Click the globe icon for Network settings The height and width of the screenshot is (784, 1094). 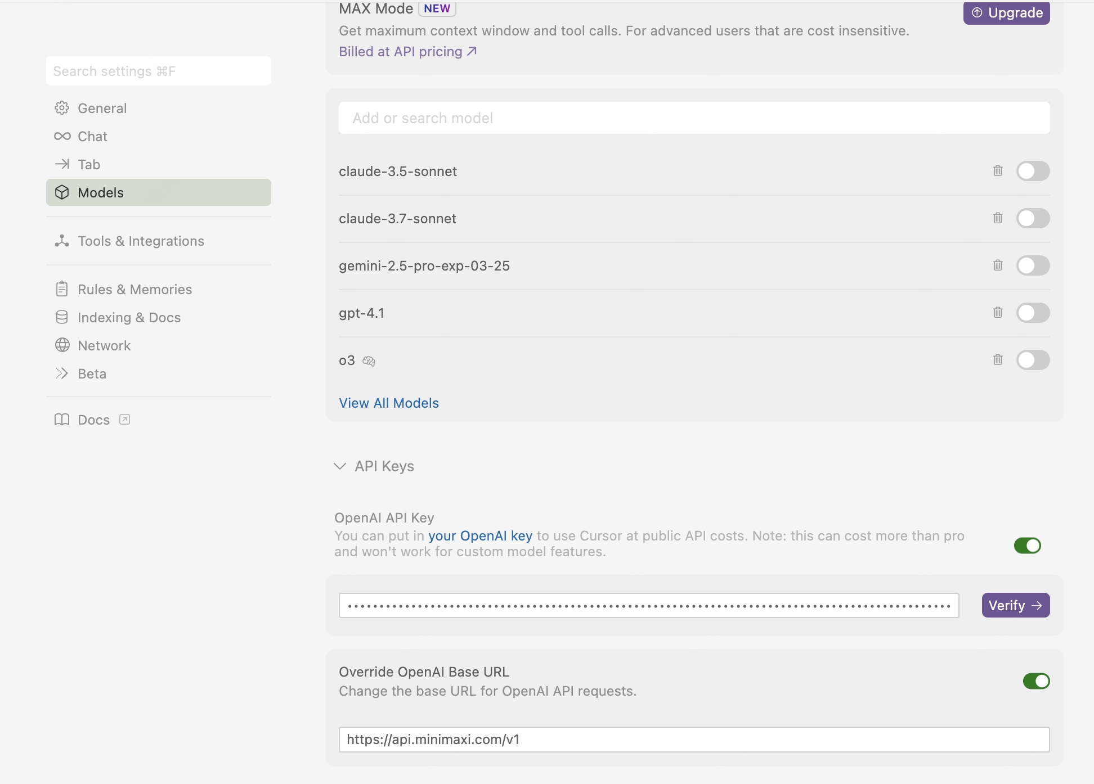62,345
